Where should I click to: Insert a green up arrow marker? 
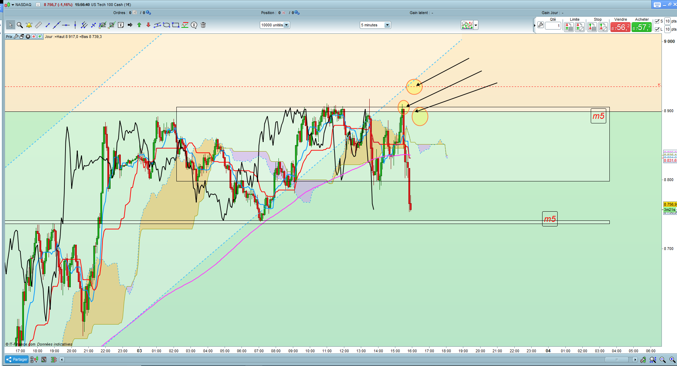click(139, 25)
